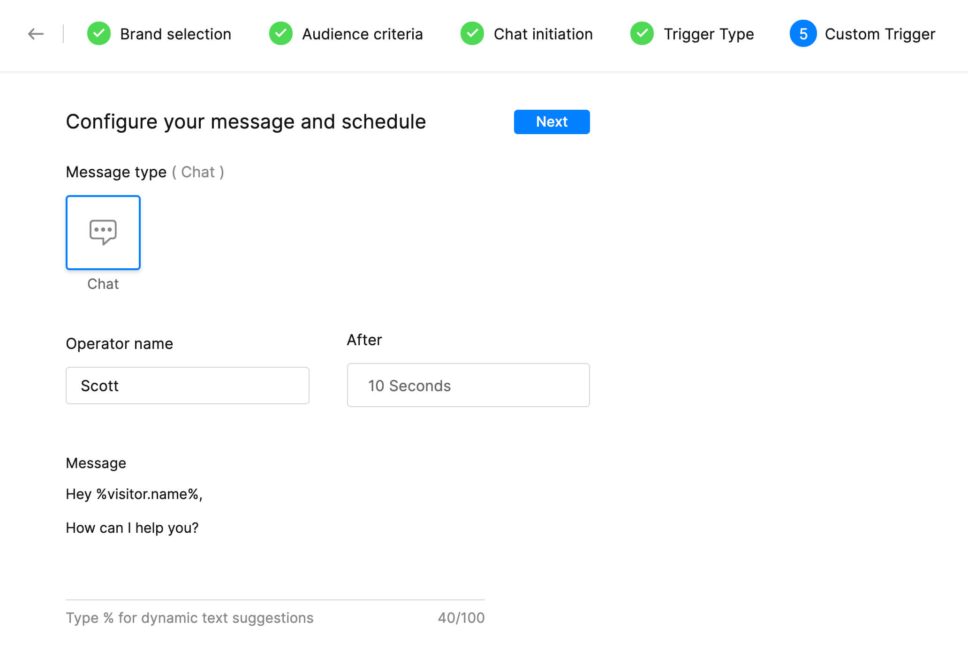Click the After duration dropdown field

(468, 385)
